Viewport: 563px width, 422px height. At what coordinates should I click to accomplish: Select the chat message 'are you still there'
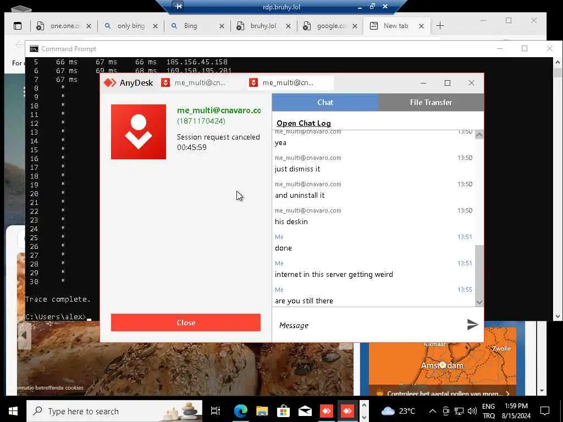[304, 301]
